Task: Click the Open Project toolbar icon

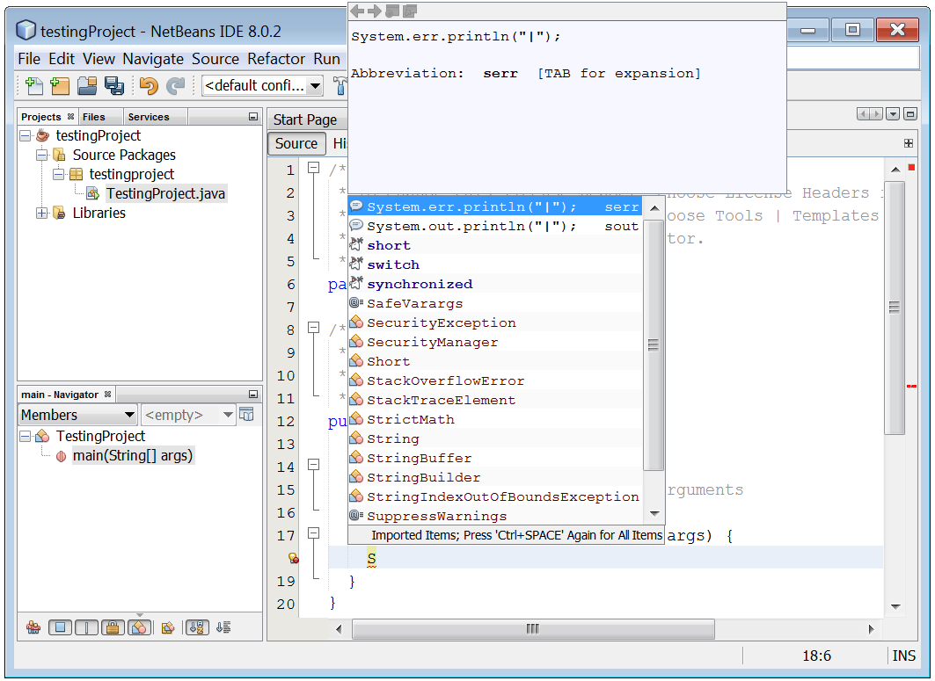Action: click(x=87, y=86)
